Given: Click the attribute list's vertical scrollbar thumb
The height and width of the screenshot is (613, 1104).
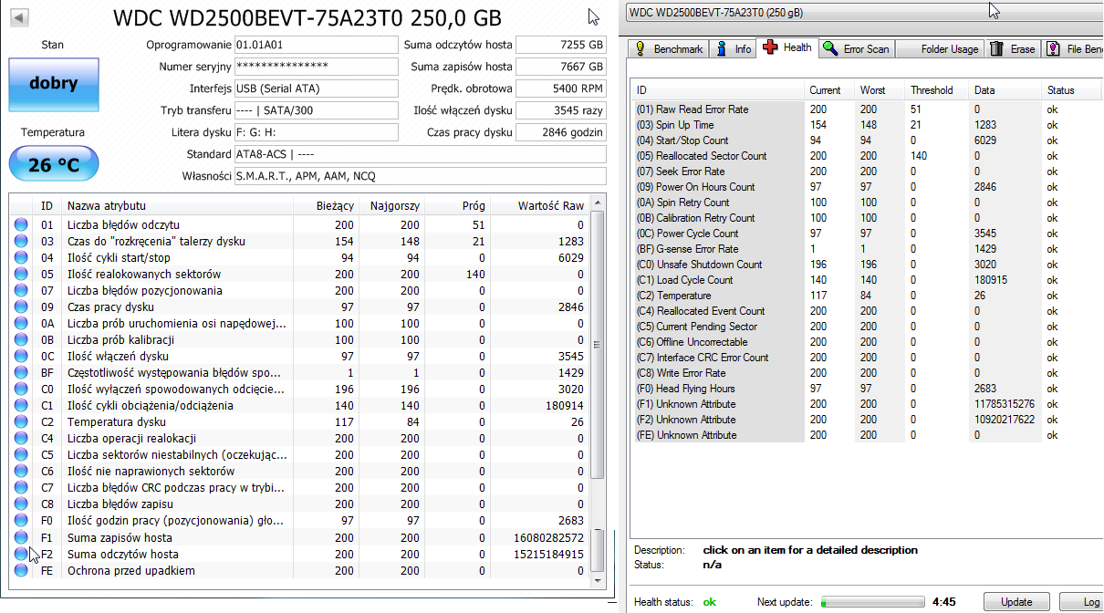Looking at the screenshot, I should point(599,345).
